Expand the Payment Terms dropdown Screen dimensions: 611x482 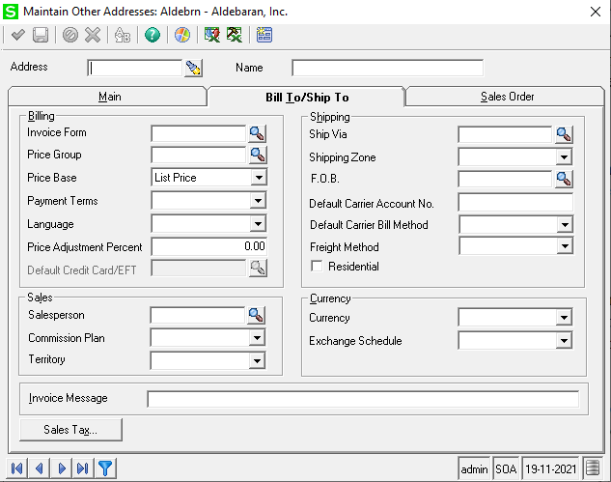[x=258, y=201]
